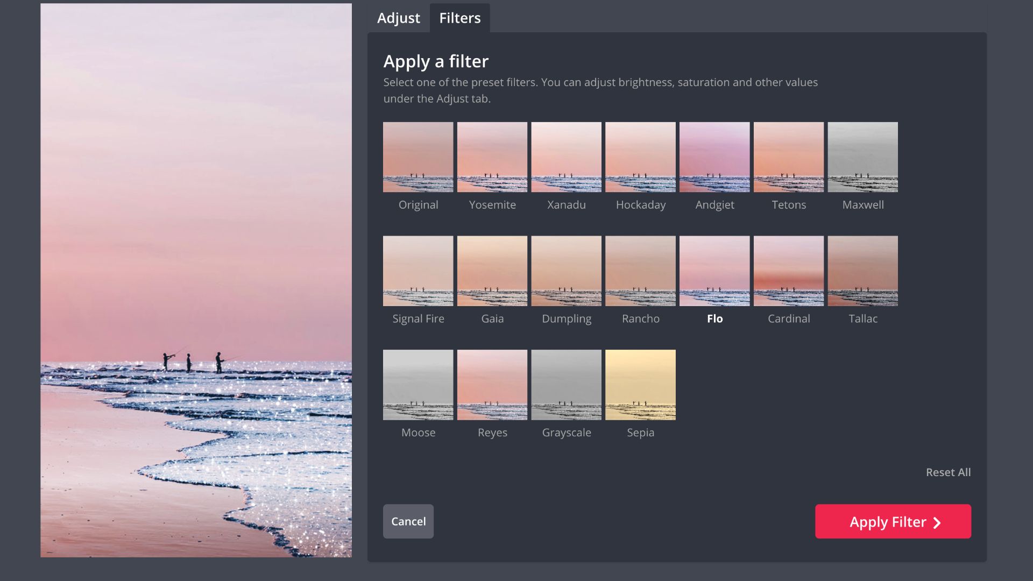The image size is (1033, 581).
Task: Select the Tetons filter thumbnail
Action: [x=788, y=157]
